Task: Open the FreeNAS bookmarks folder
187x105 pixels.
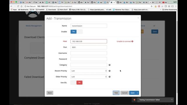Action: 40,10
